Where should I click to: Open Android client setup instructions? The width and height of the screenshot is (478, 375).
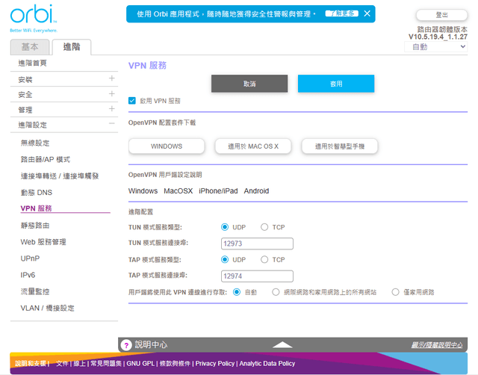pos(256,190)
